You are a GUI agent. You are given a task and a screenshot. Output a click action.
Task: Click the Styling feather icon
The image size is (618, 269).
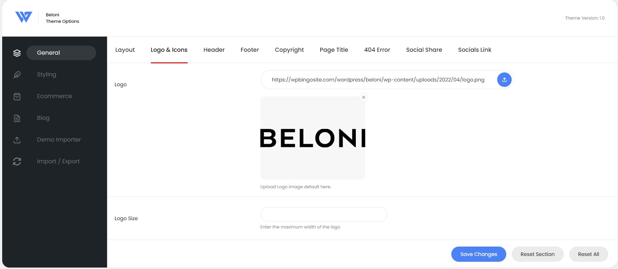coord(17,75)
